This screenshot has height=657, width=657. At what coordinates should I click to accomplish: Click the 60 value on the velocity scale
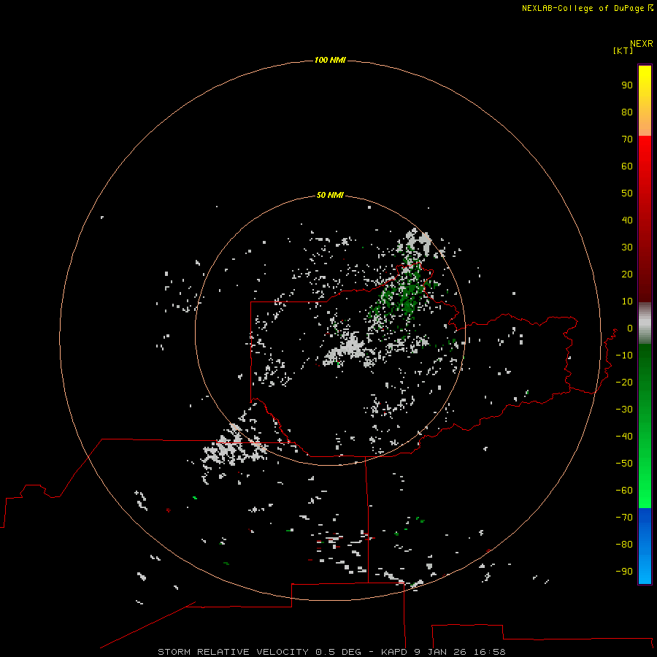[627, 166]
